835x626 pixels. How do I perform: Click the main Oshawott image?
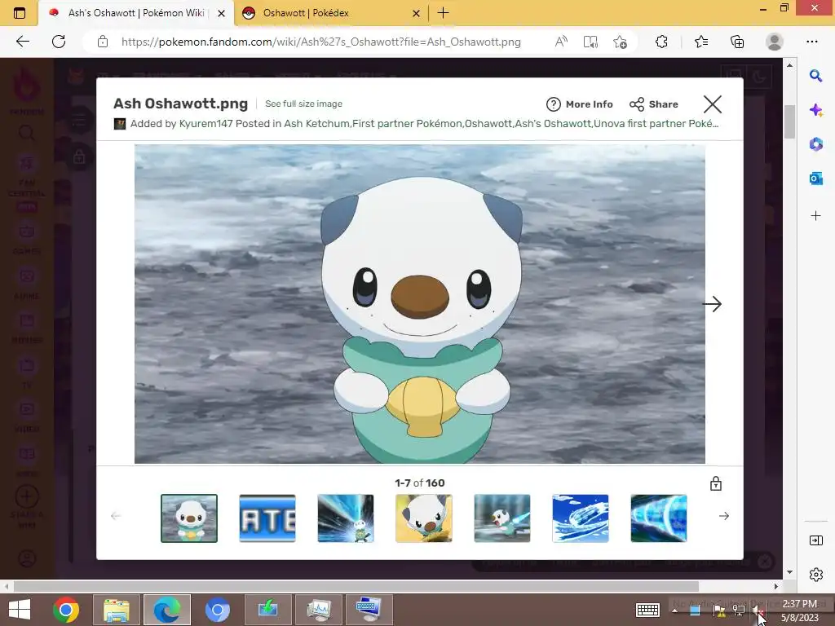coord(420,304)
